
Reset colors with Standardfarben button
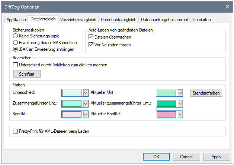(x=206, y=93)
